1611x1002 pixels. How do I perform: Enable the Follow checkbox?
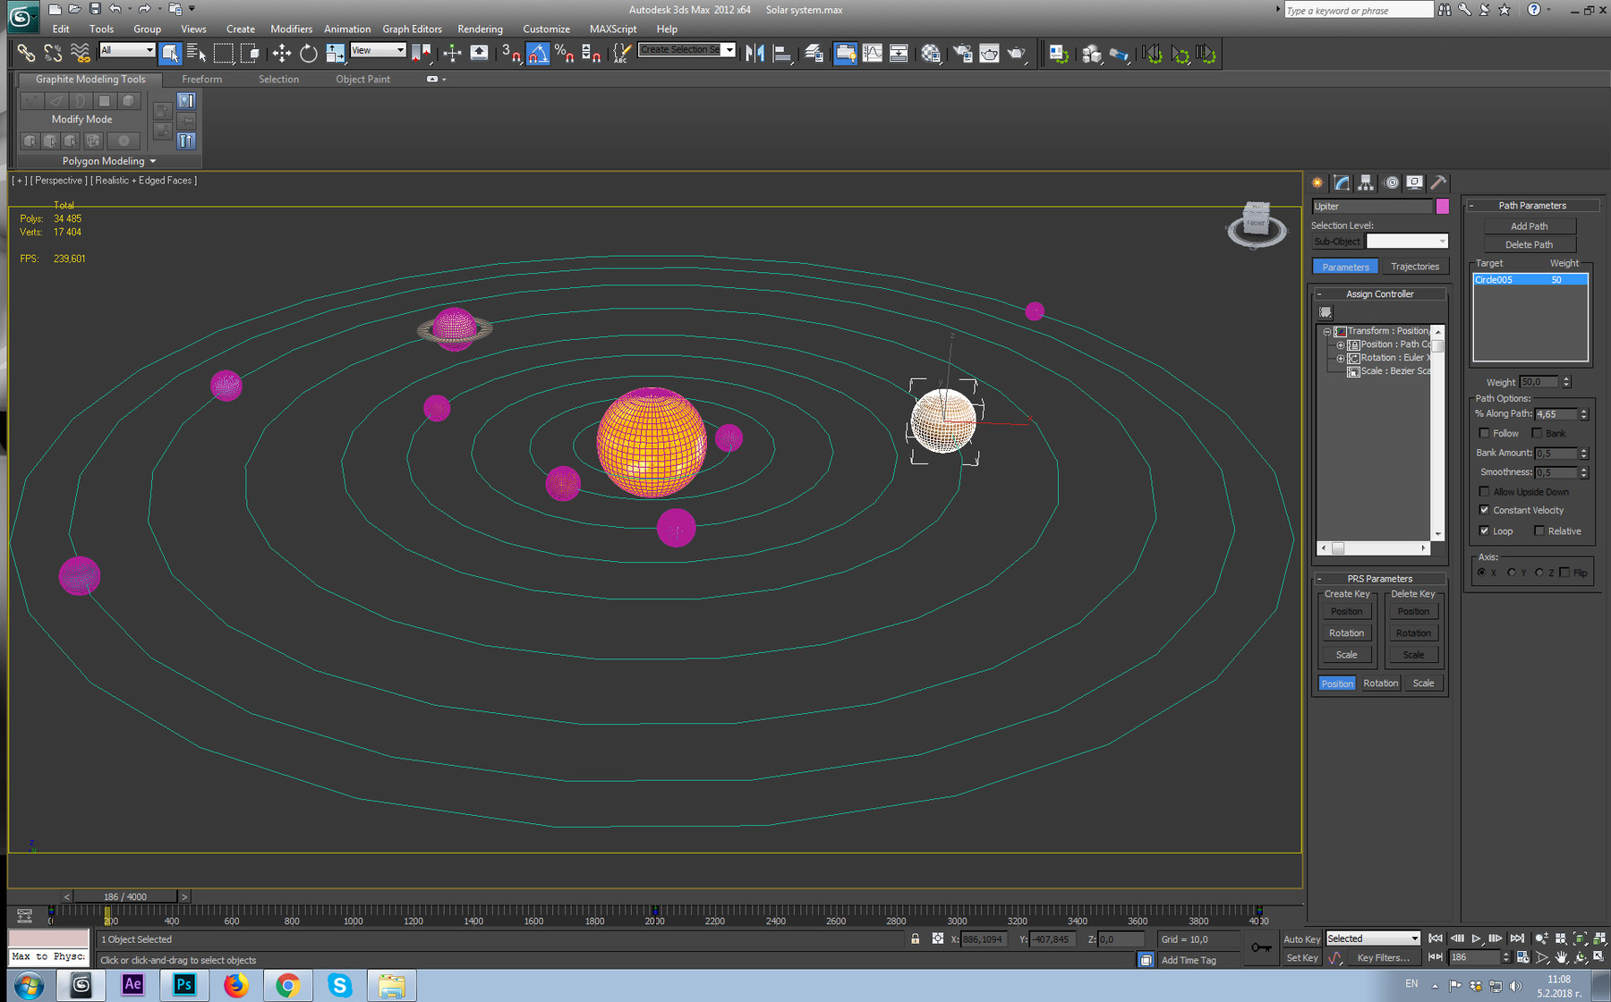1484,433
